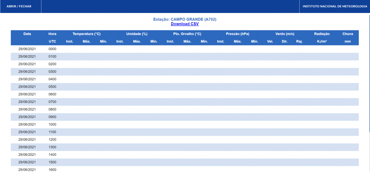Click the Estação: CAMPO GRANDE (A702) title

click(185, 19)
